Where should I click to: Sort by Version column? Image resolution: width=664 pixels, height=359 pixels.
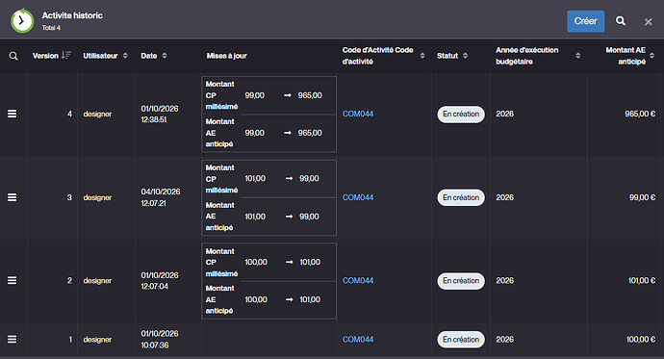pyautogui.click(x=66, y=55)
